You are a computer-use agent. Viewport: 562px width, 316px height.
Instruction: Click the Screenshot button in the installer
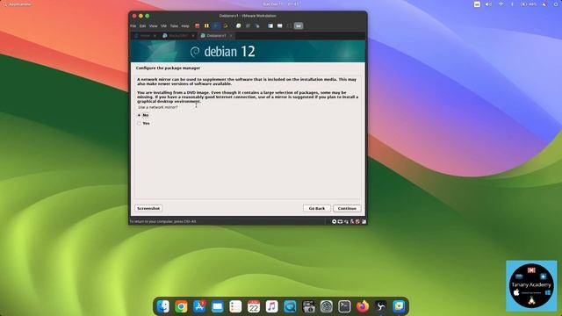click(148, 208)
